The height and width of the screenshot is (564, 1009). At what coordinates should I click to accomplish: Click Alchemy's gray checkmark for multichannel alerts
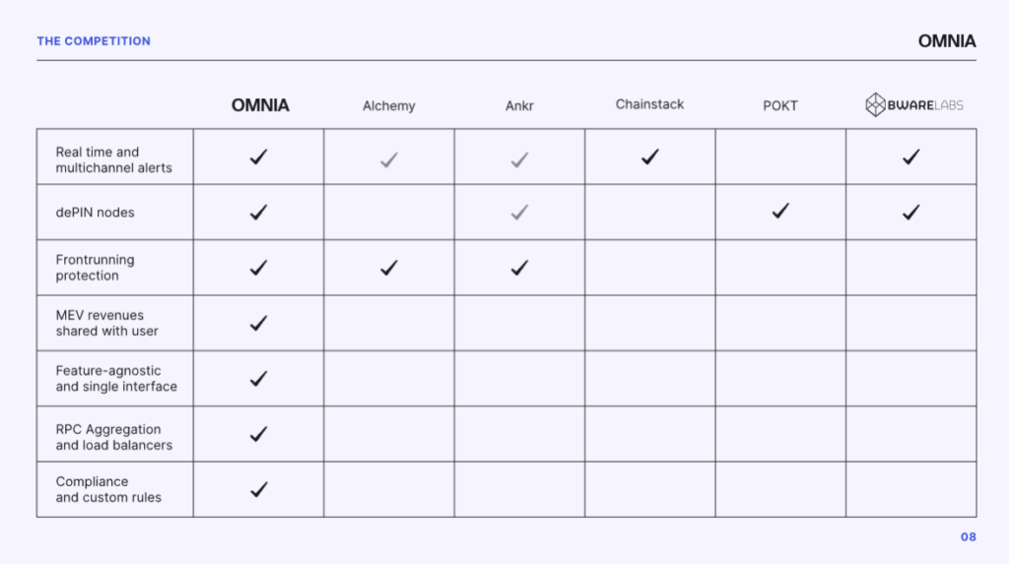[388, 159]
